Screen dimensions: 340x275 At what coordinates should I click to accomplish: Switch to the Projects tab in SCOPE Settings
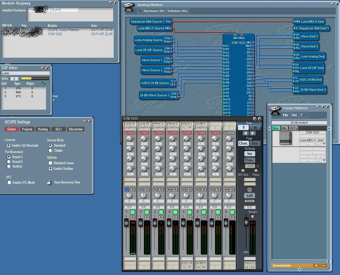pyautogui.click(x=27, y=129)
